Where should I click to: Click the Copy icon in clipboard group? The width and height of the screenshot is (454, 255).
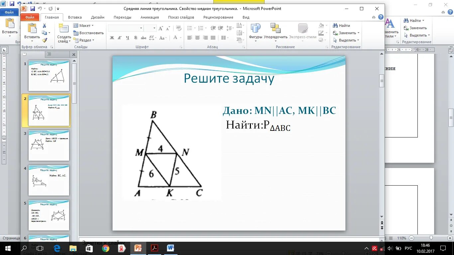click(x=44, y=33)
